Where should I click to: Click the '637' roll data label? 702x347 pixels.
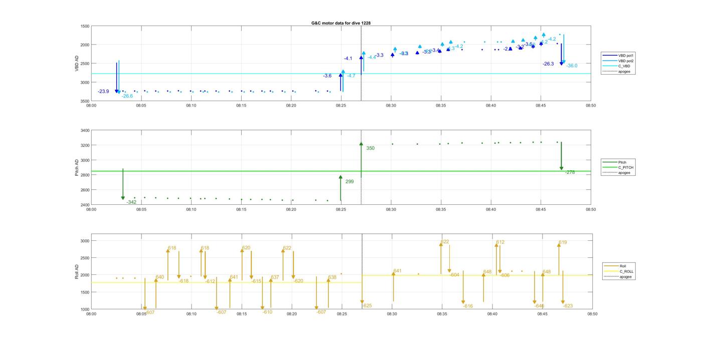tap(275, 277)
